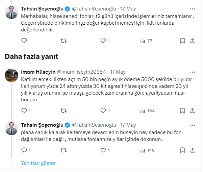The image size is (203, 172).
Task: Like the first Tahsin Şeşenoğlu tweet
Action: coord(103,41)
